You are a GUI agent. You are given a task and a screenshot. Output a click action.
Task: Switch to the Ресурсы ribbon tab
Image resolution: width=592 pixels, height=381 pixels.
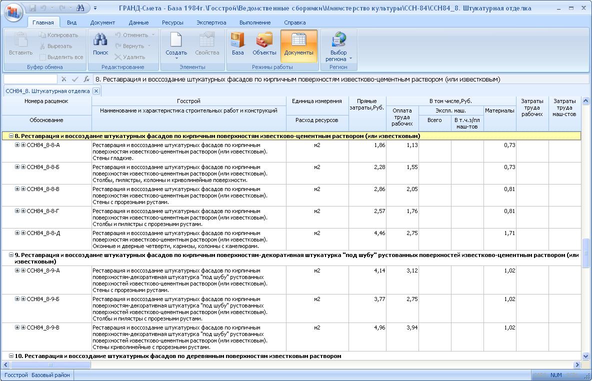pyautogui.click(x=172, y=22)
